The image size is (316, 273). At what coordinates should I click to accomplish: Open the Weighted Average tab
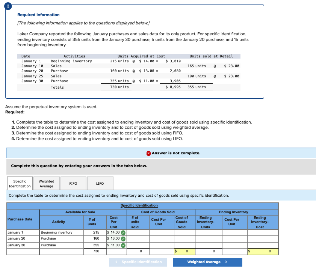pyautogui.click(x=46, y=183)
